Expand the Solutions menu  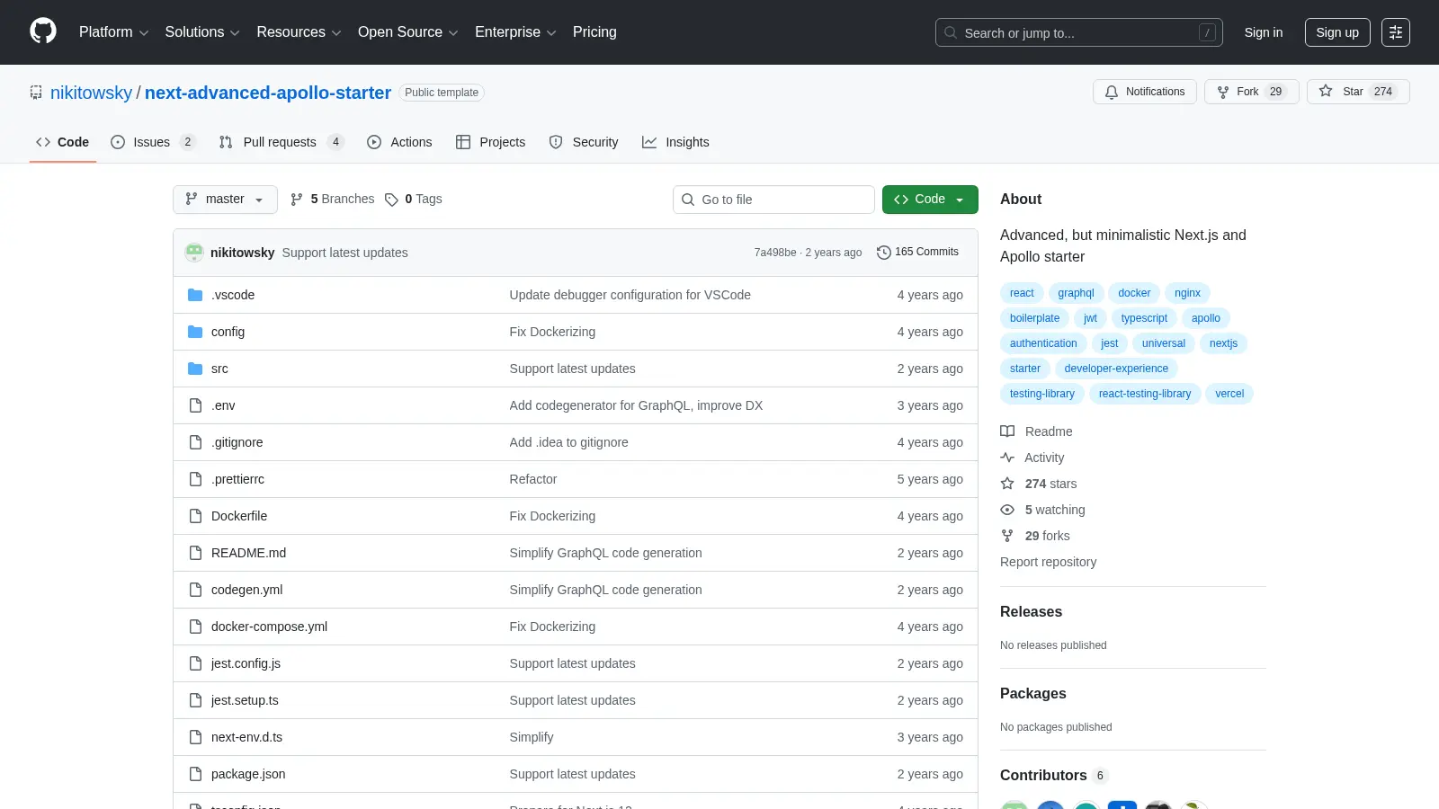tap(202, 32)
